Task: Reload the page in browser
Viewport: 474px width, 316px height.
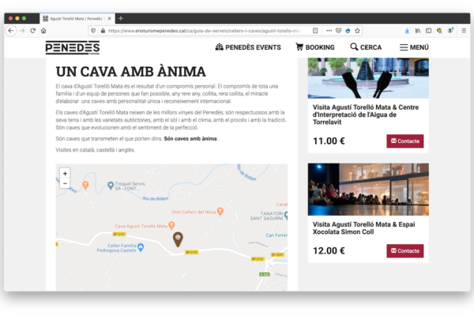Action: (32, 30)
